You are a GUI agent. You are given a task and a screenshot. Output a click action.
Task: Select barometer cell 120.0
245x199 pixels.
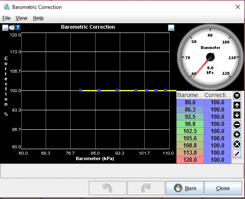(x=190, y=160)
